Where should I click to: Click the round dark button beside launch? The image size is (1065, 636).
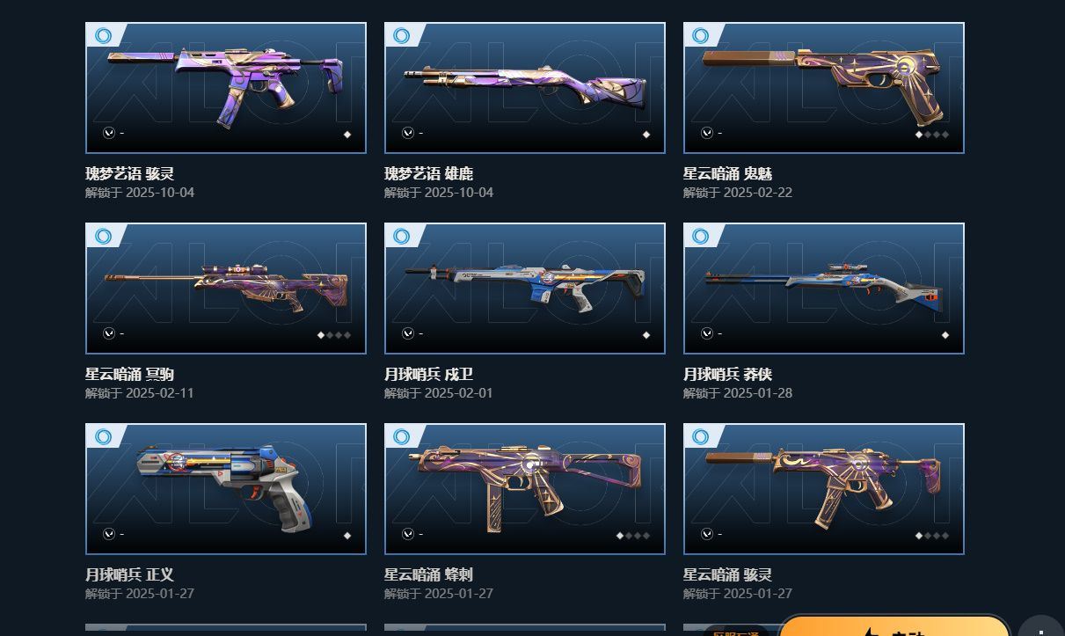(1041, 625)
